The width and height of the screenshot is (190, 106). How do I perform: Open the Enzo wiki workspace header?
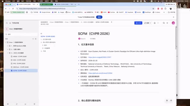[14, 29]
